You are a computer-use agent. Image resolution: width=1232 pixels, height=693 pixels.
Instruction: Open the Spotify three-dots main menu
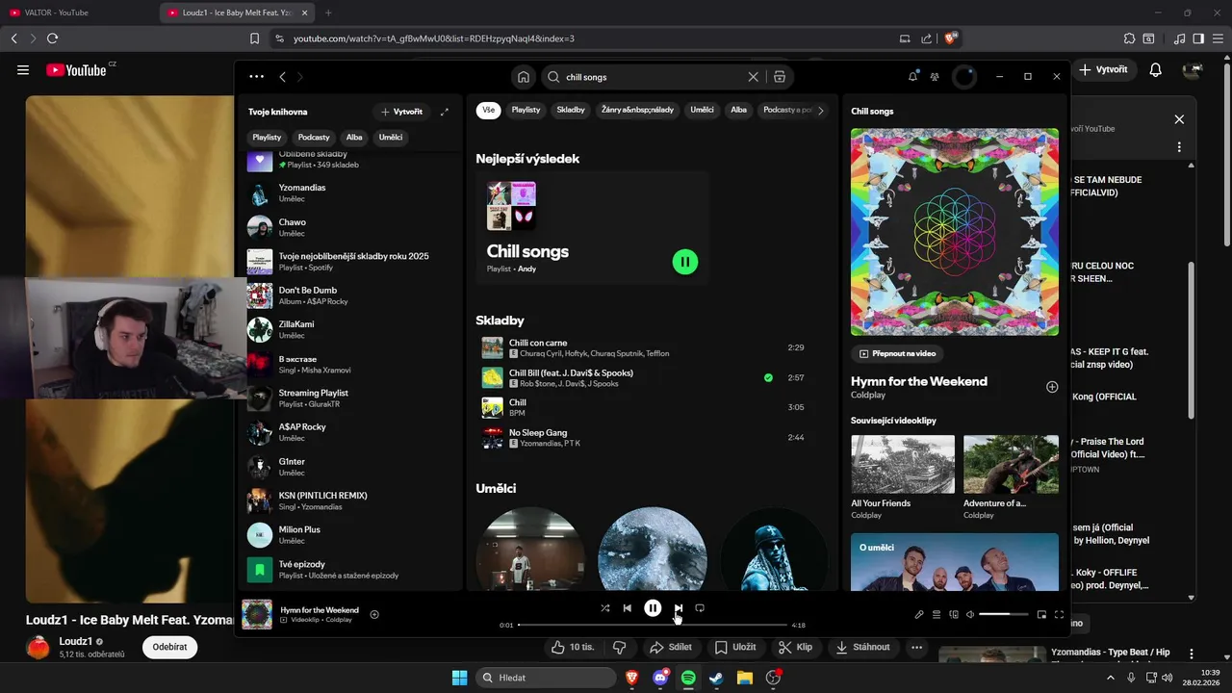pos(256,77)
